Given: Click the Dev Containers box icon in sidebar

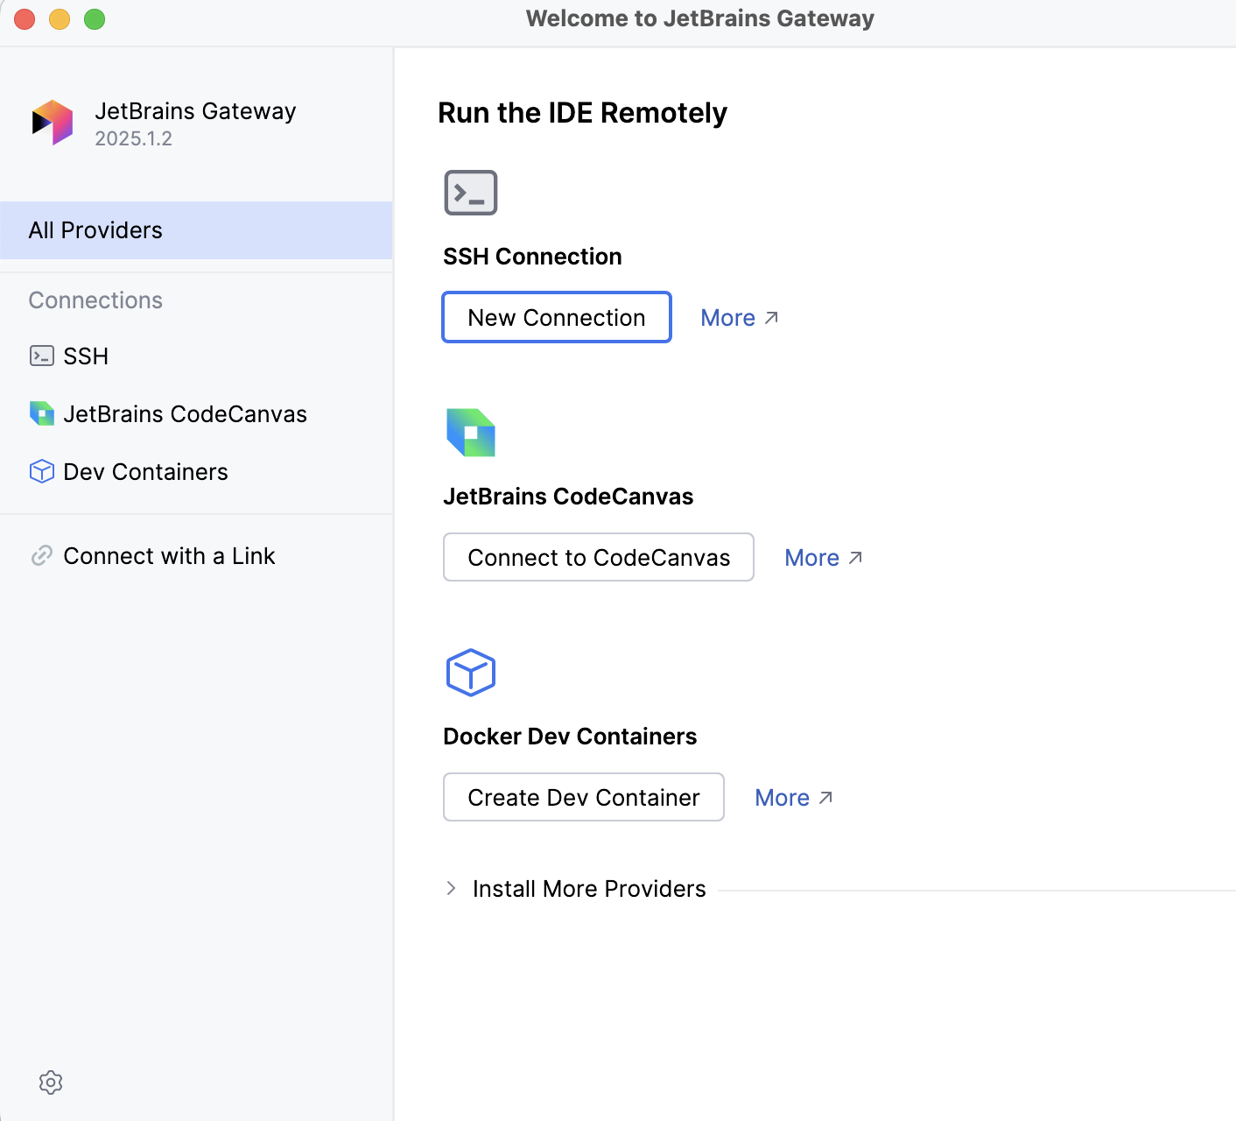Looking at the screenshot, I should (x=41, y=471).
